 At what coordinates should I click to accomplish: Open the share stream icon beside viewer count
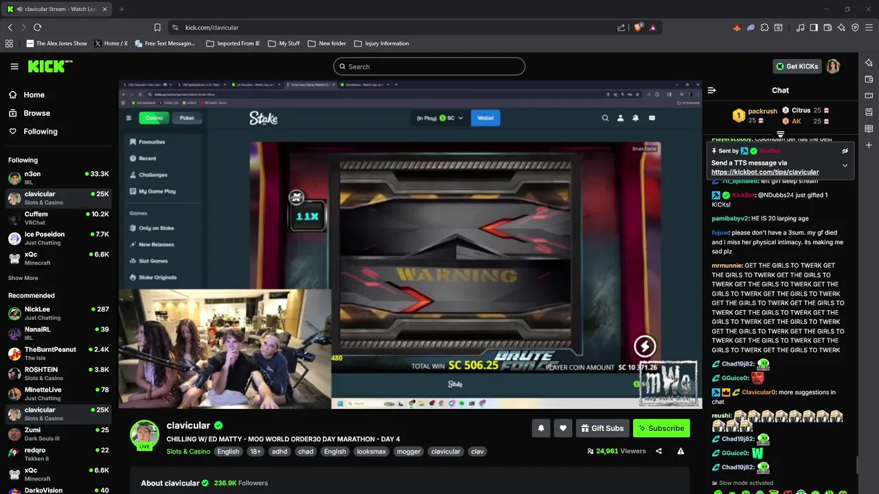pyautogui.click(x=659, y=451)
